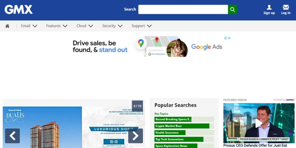Expand the Email dropdown menu

[x=29, y=26]
